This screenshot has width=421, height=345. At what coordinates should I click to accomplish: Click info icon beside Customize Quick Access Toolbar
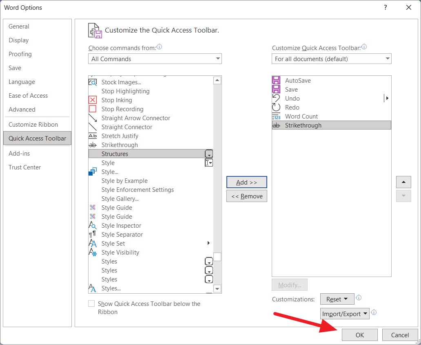[x=364, y=47]
